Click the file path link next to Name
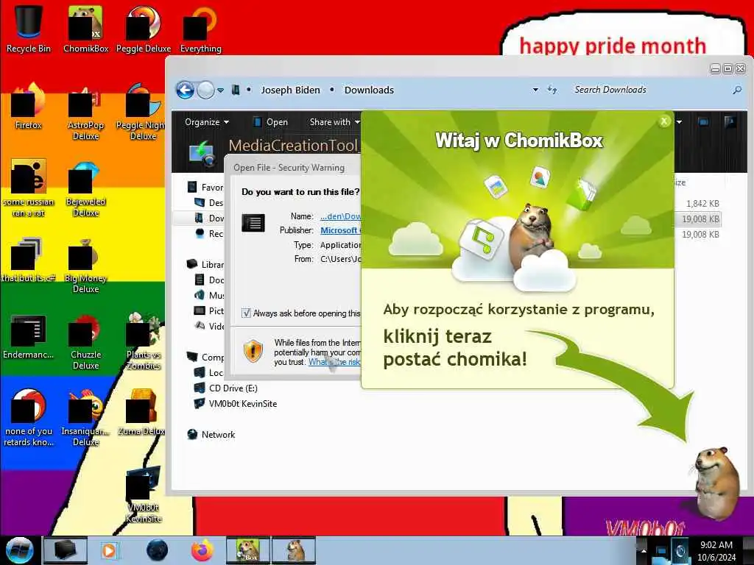754x565 pixels. click(x=340, y=216)
